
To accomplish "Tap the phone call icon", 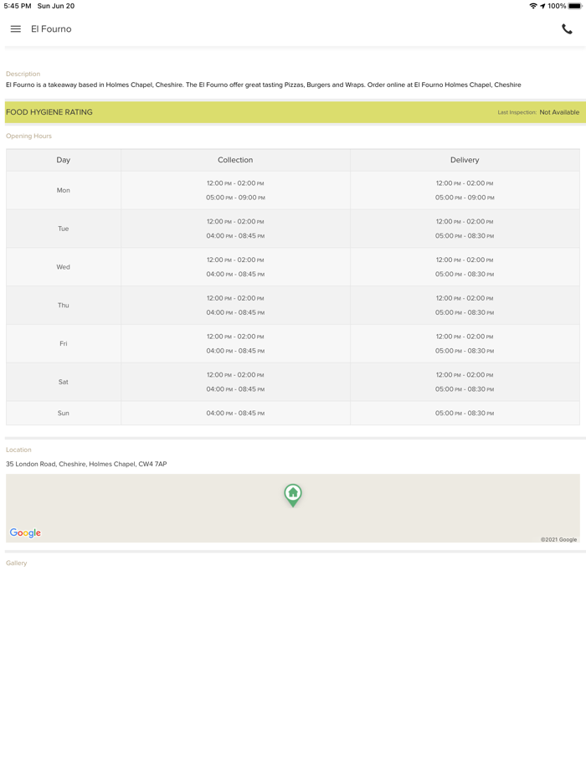I will point(567,29).
